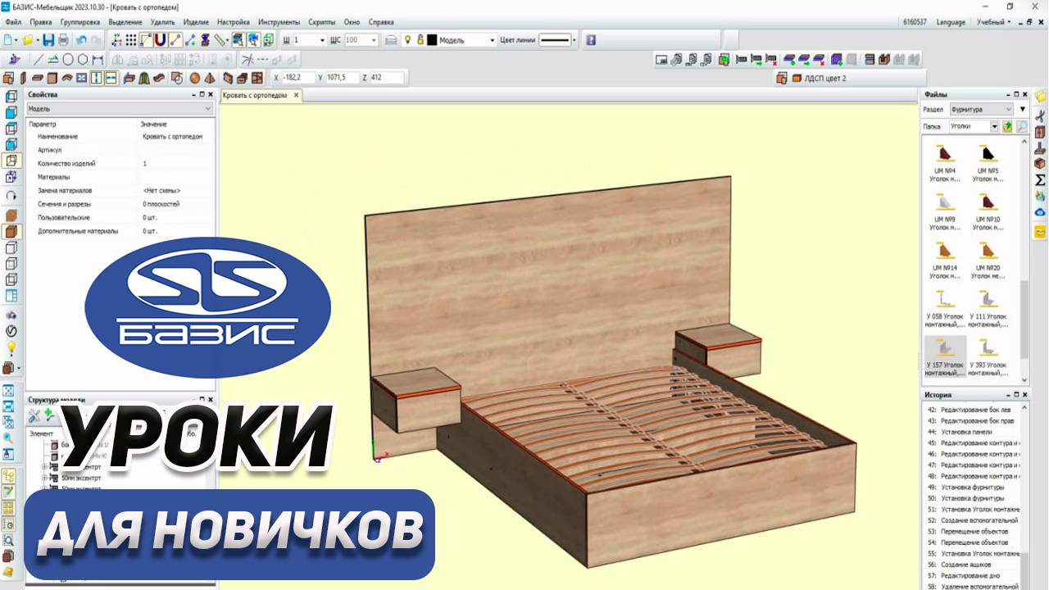Toggle the dotted grid display button

[131, 39]
